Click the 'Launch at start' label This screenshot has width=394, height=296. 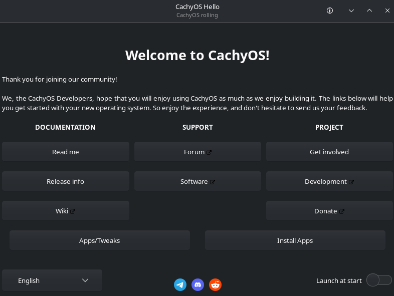click(339, 280)
